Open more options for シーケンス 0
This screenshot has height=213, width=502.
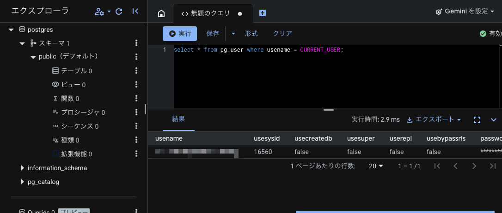coord(136,126)
